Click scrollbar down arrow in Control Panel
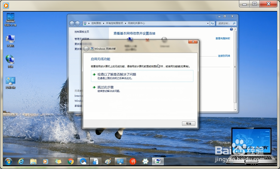The image size is (280, 169). [235, 110]
